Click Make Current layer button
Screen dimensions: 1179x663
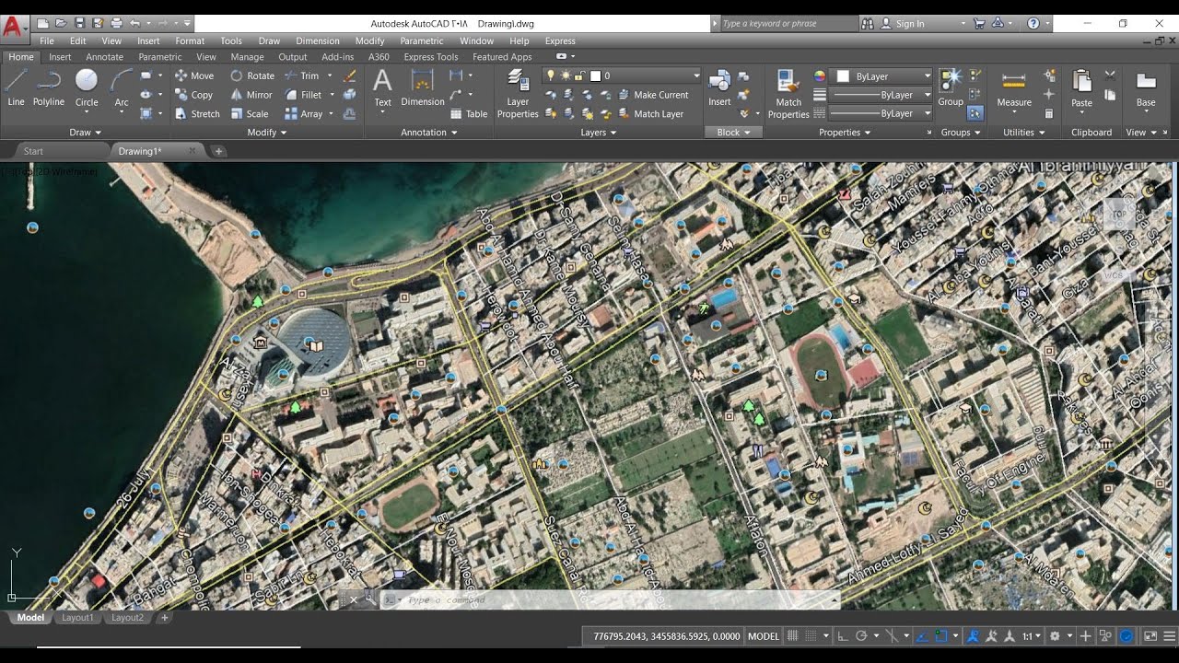click(653, 95)
